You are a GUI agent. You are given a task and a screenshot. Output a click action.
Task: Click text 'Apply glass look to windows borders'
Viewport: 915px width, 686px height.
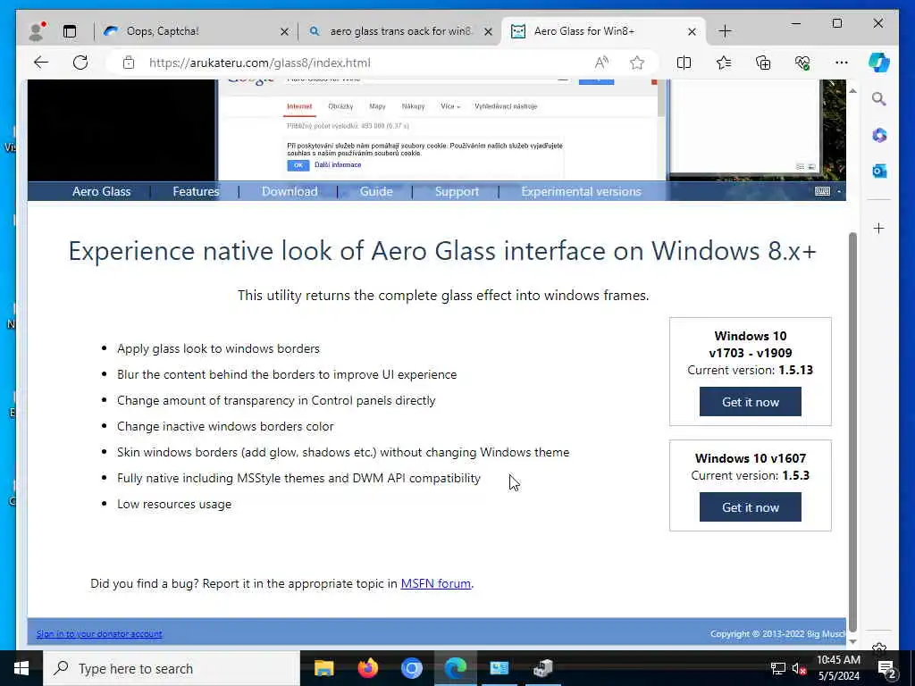coord(218,349)
